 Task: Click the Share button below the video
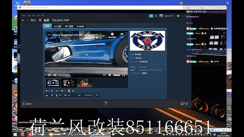click(79, 95)
